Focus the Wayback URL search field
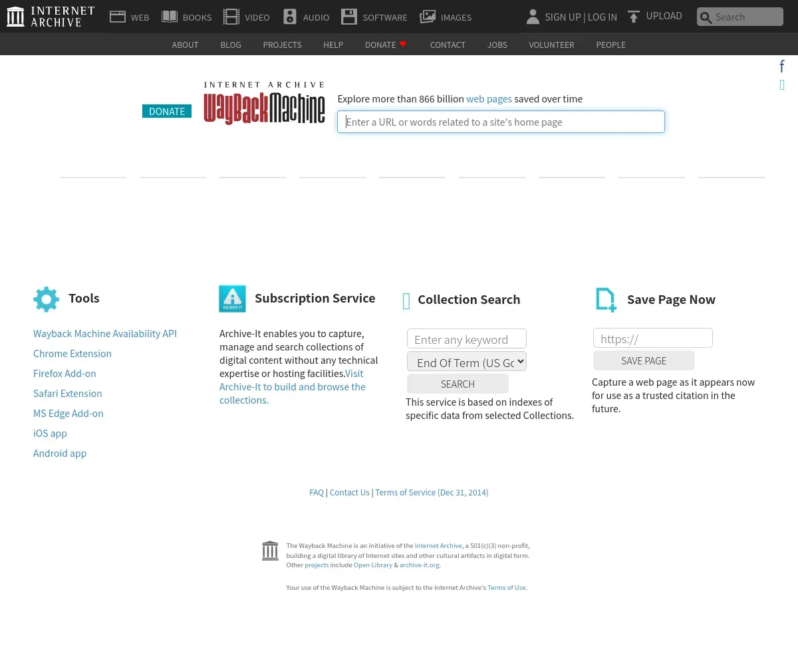Viewport: 798px width, 665px height. click(x=501, y=122)
